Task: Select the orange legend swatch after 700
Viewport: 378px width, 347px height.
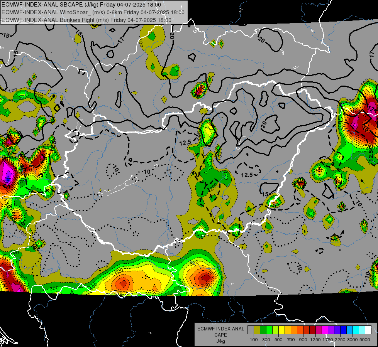Action: click(294, 330)
